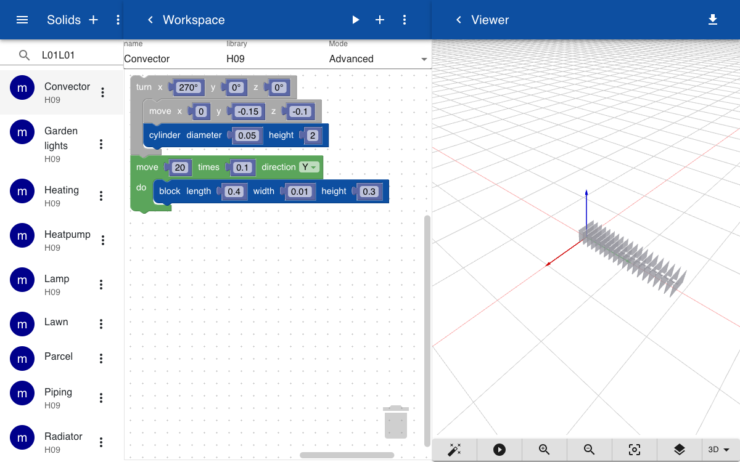The image size is (740, 462).
Task: Edit the library field H09
Action: pyautogui.click(x=276, y=59)
